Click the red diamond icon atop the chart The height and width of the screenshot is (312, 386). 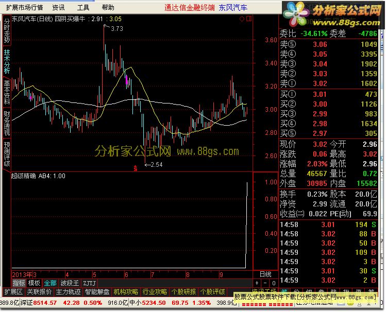(x=242, y=19)
